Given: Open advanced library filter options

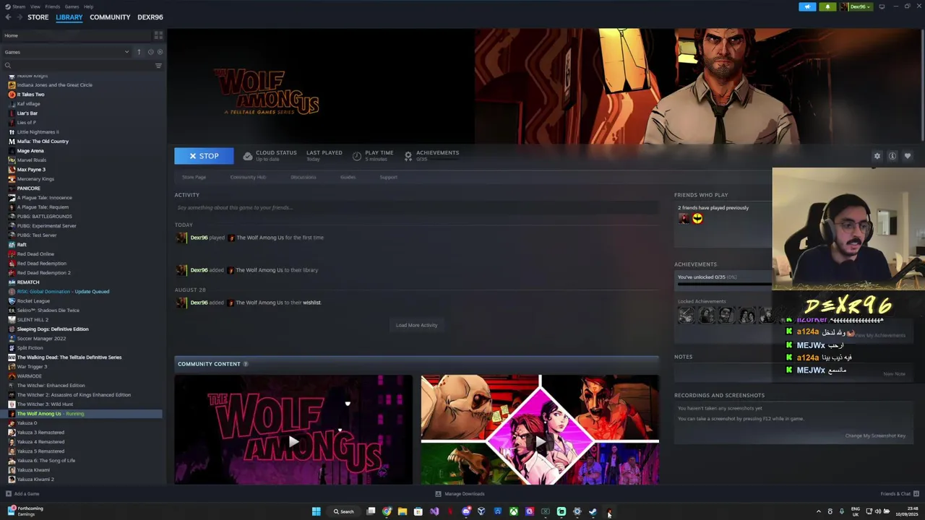Looking at the screenshot, I should [x=158, y=66].
